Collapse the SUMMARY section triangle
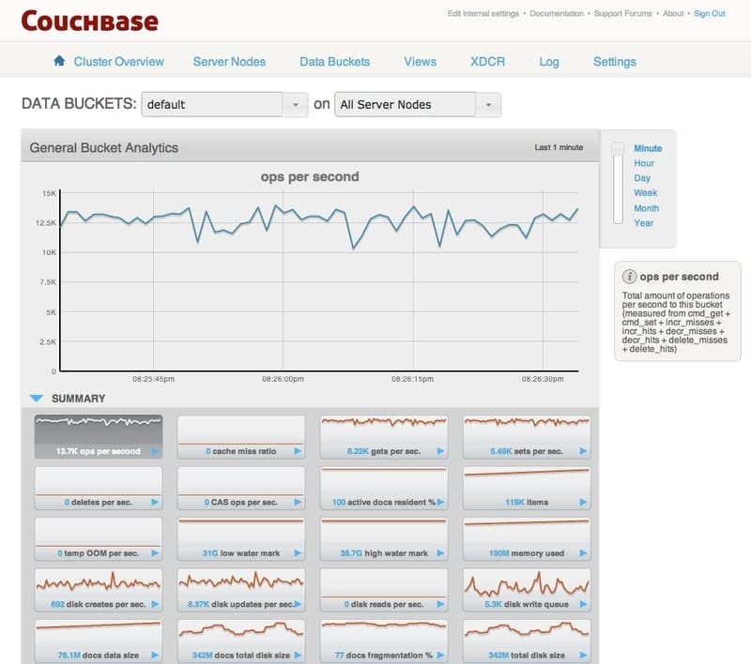 point(37,398)
